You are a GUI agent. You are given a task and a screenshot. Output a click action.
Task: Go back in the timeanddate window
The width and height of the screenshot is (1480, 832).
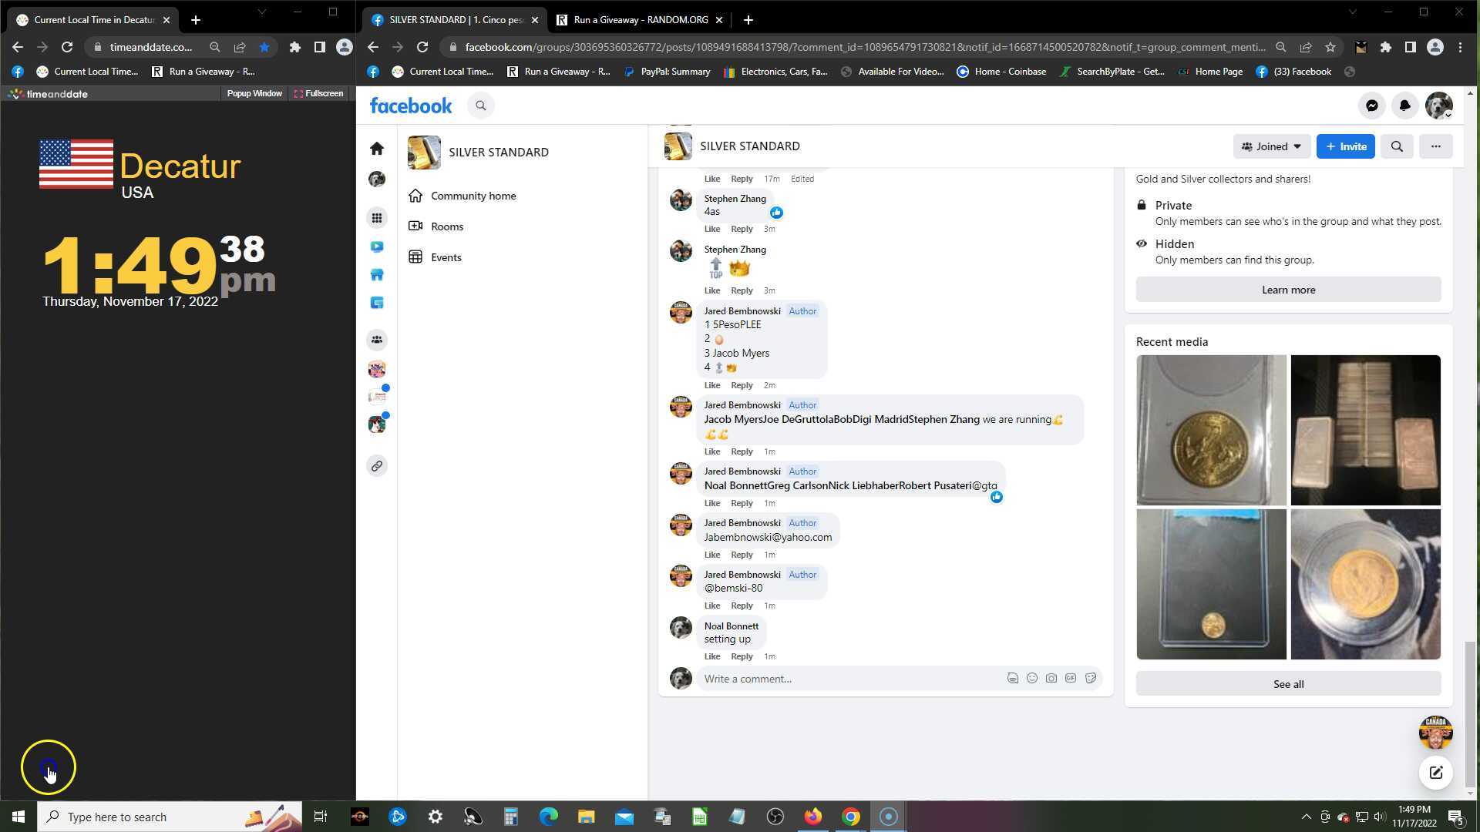coord(18,47)
